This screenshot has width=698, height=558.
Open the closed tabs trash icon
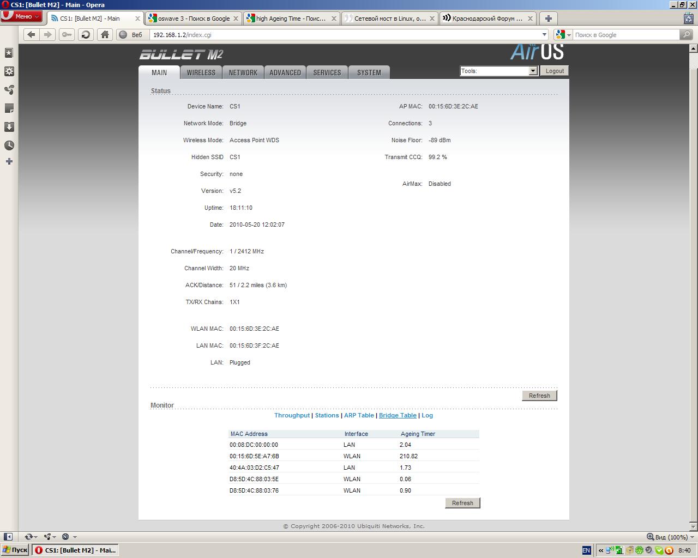click(x=689, y=18)
